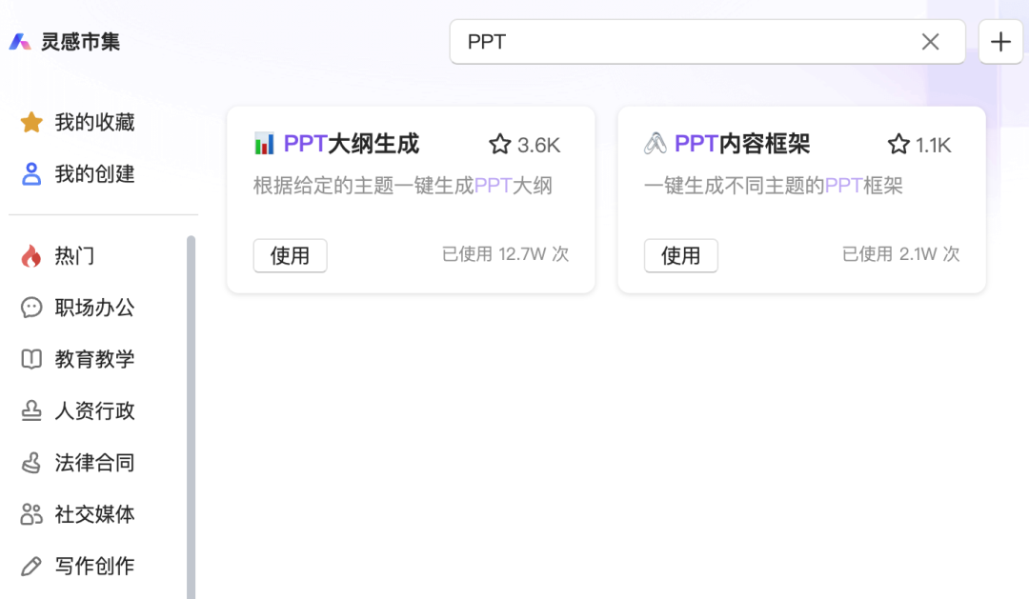
Task: Click the icon beside 人资行政
Action: (x=31, y=411)
